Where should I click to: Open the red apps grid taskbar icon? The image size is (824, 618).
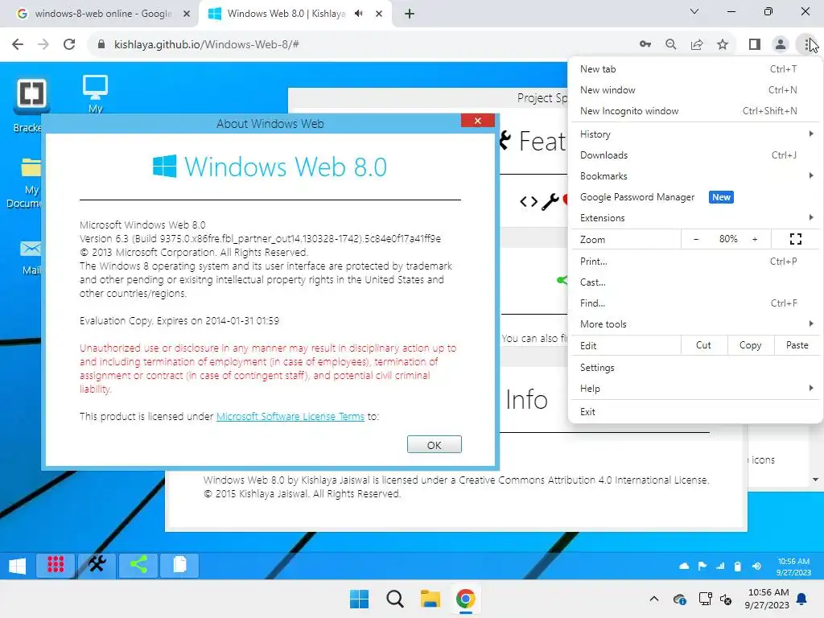(56, 566)
